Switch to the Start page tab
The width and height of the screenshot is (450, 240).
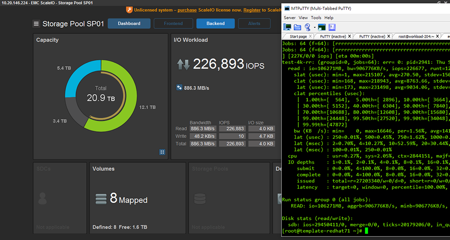click(x=298, y=36)
